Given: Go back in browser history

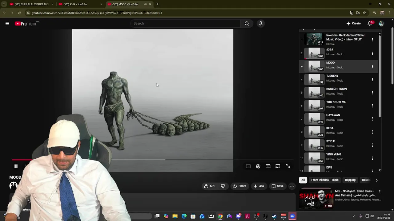Looking at the screenshot, I should click(4, 13).
